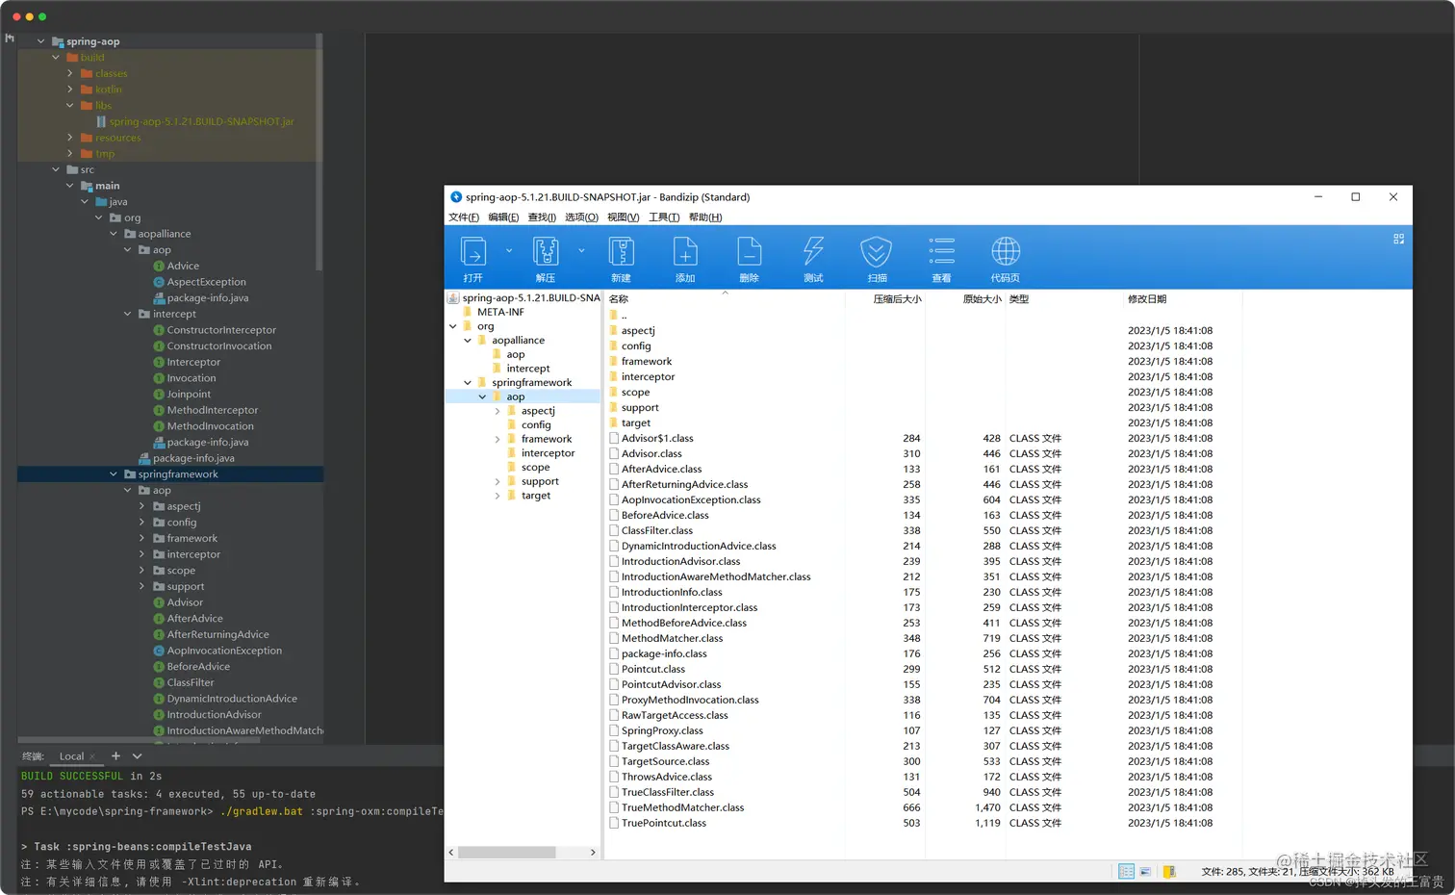The height and width of the screenshot is (895, 1455).
Task: Click the green macOS fullscreen dot
Action: (x=41, y=16)
